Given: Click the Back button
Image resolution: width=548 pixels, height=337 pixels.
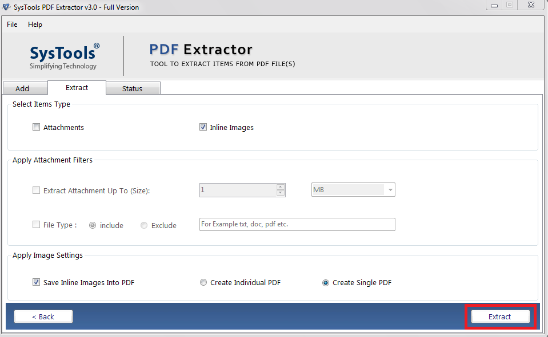Looking at the screenshot, I should pos(43,316).
